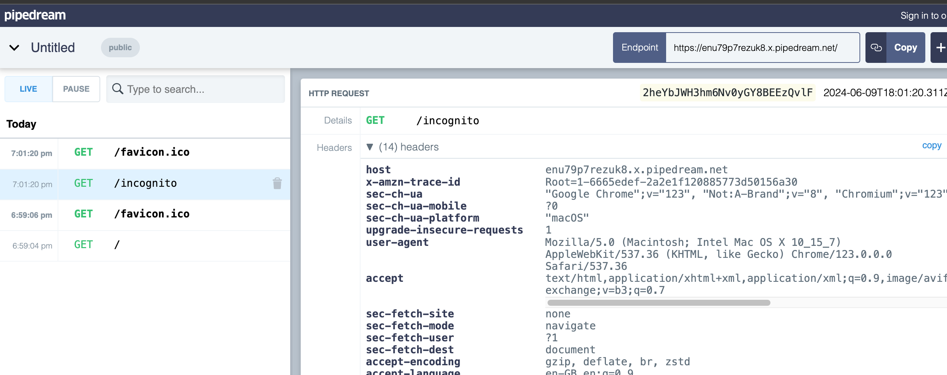Viewport: 947px width, 375px height.
Task: Expand the Untitled chevron dropdown
Action: pyautogui.click(x=14, y=48)
